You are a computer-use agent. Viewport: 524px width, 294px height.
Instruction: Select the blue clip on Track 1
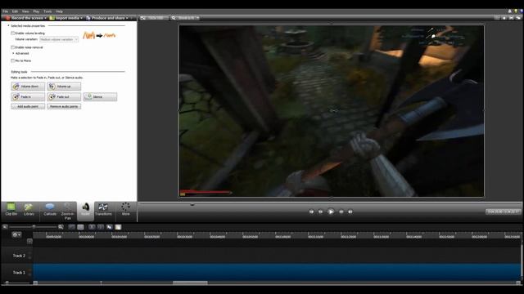pyautogui.click(x=277, y=272)
